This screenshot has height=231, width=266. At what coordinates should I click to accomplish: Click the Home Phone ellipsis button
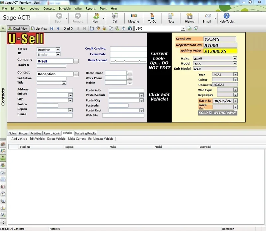pos(130,73)
